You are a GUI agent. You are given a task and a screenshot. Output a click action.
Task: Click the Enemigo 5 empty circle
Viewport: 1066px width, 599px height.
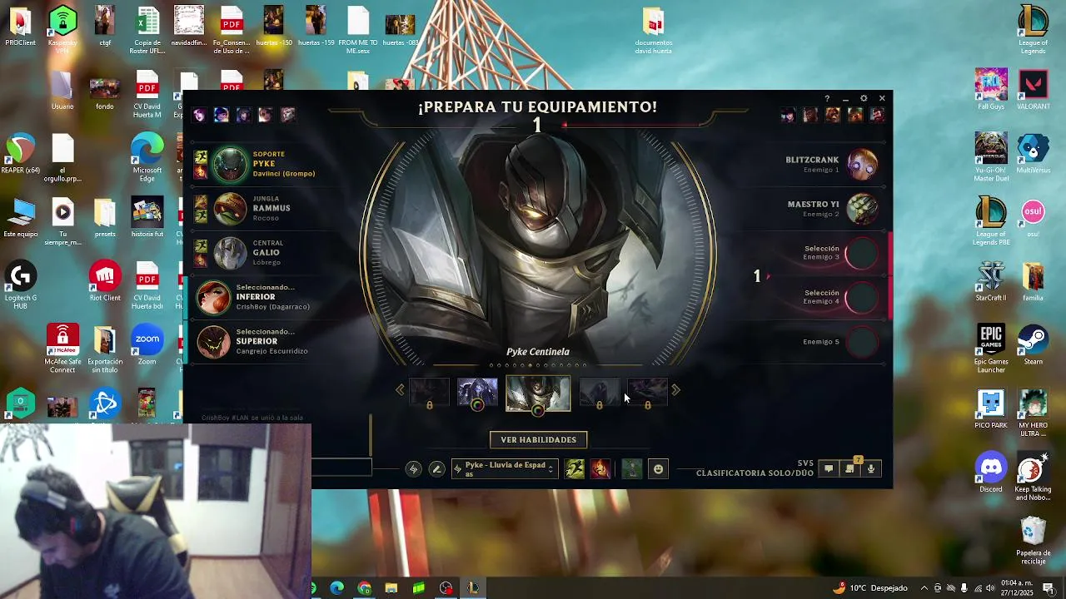point(862,341)
